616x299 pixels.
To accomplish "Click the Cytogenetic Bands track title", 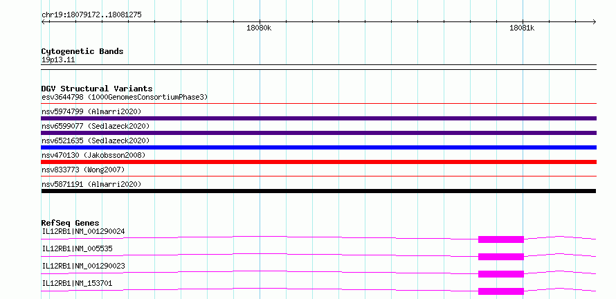I will coord(82,51).
